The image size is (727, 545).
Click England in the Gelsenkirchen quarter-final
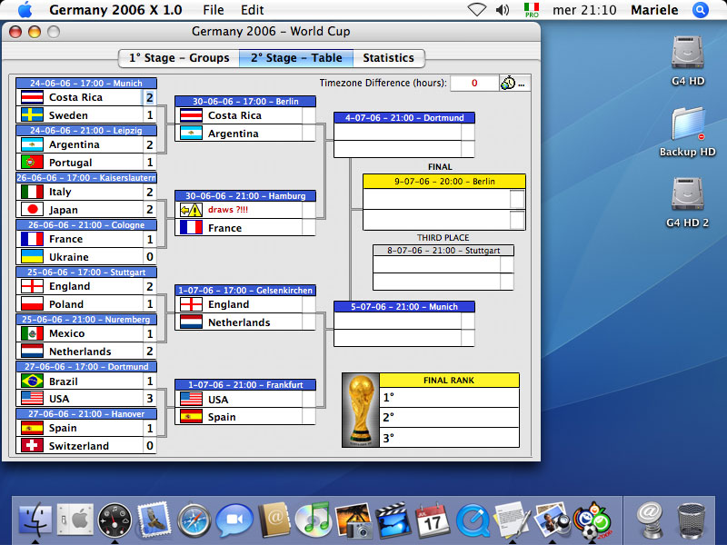[x=229, y=304]
